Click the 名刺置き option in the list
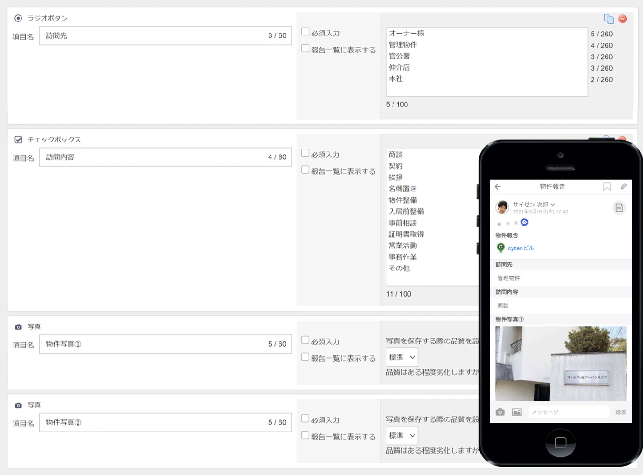This screenshot has width=643, height=475. point(402,189)
